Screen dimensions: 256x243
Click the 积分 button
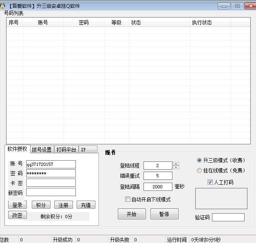(x=41, y=205)
